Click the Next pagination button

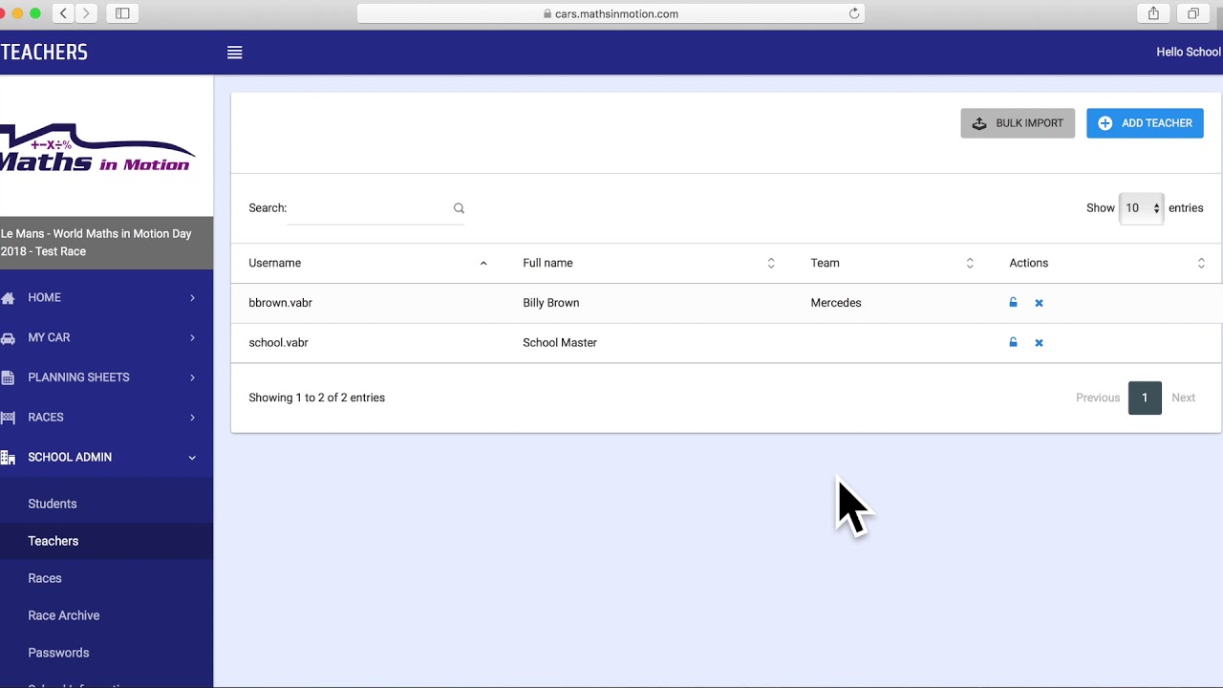pyautogui.click(x=1183, y=398)
